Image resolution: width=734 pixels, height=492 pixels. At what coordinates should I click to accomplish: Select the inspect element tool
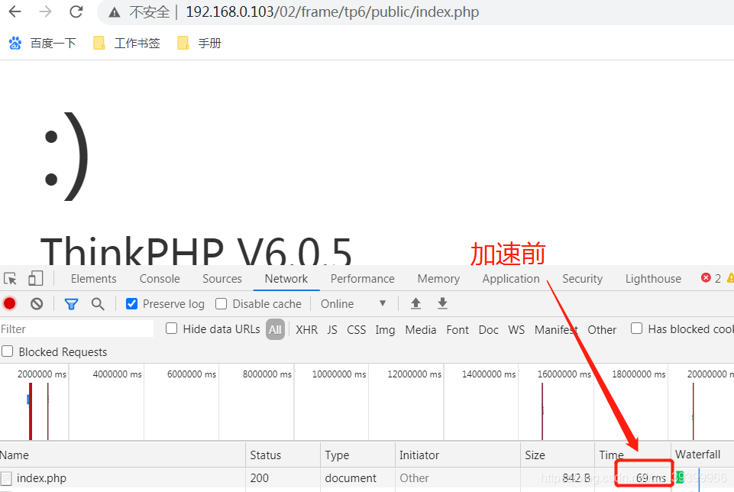9,278
